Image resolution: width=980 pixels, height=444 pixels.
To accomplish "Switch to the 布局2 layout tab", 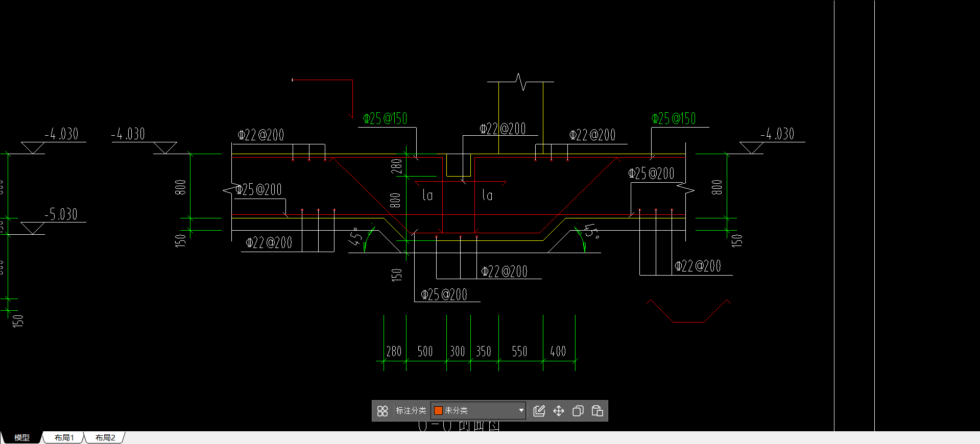I will click(105, 437).
